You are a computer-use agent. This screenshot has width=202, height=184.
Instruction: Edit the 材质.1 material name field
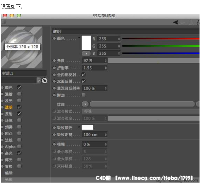tap(24, 73)
